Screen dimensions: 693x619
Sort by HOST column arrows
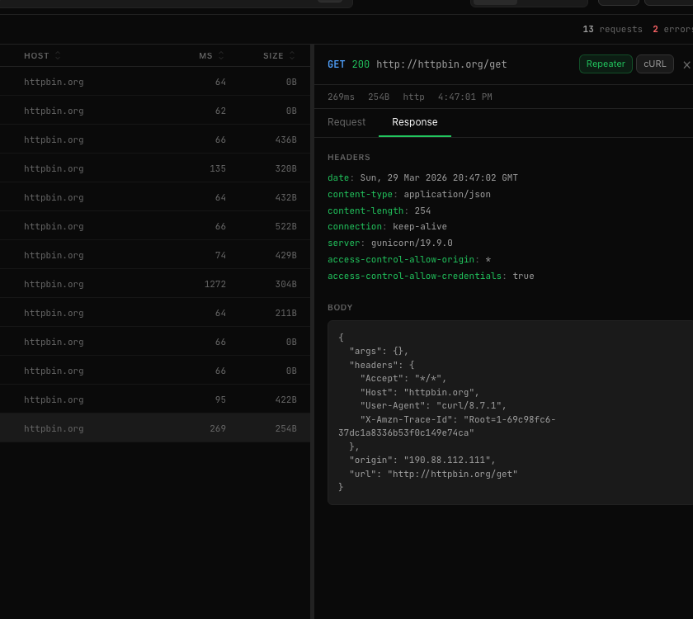[58, 56]
